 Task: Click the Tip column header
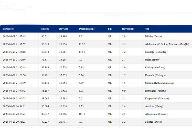pyautogui.click(x=110, y=29)
